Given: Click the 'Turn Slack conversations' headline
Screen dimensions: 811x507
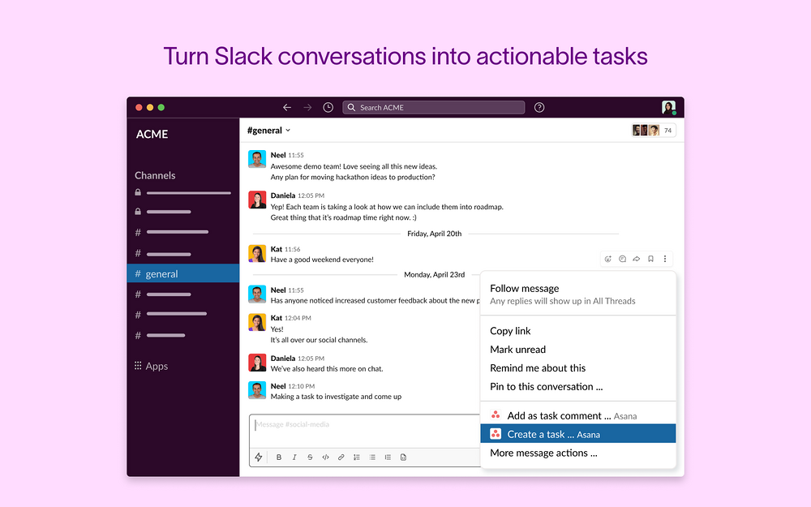Looking at the screenshot, I should click(405, 57).
